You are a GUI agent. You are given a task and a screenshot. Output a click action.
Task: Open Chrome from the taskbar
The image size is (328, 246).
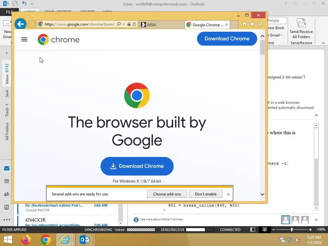pyautogui.click(x=45, y=240)
